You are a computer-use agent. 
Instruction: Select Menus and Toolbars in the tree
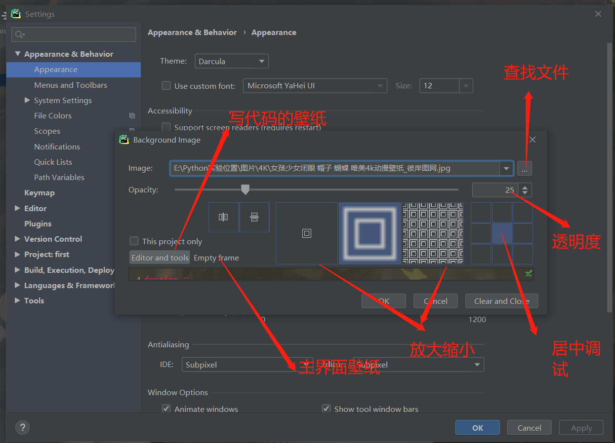(x=71, y=85)
